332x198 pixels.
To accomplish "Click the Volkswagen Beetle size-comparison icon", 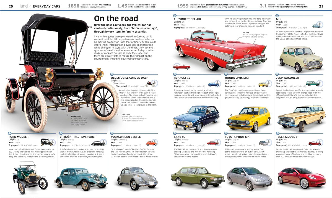I will click(x=152, y=143).
